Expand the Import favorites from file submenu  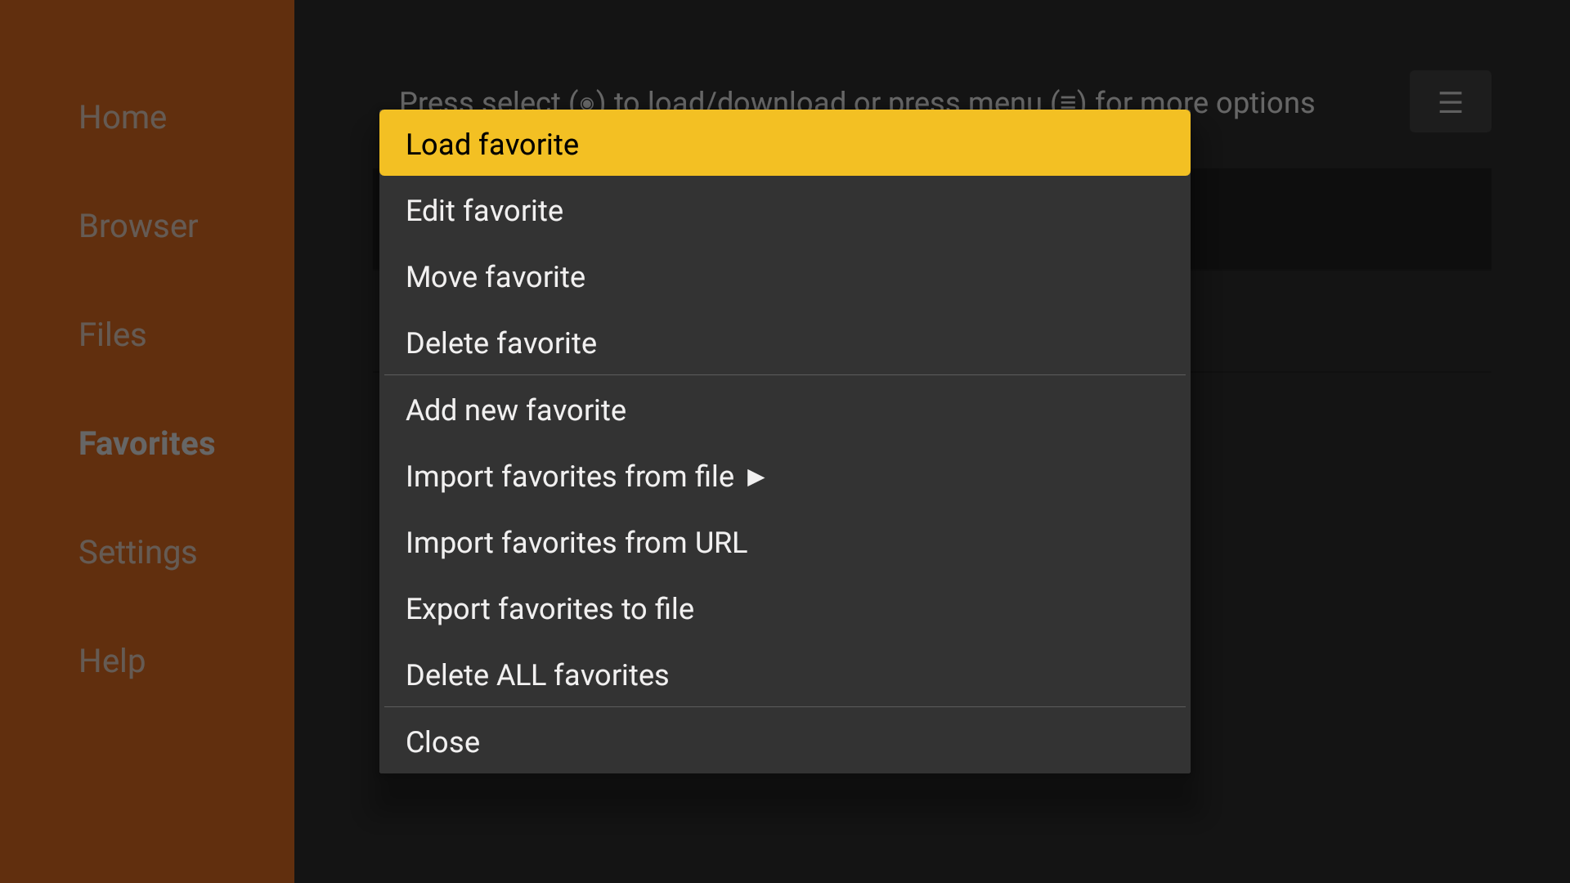click(x=586, y=477)
